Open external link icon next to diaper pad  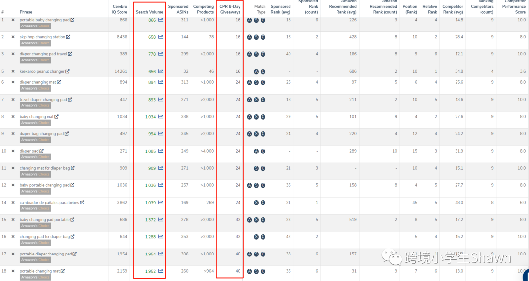42,151
